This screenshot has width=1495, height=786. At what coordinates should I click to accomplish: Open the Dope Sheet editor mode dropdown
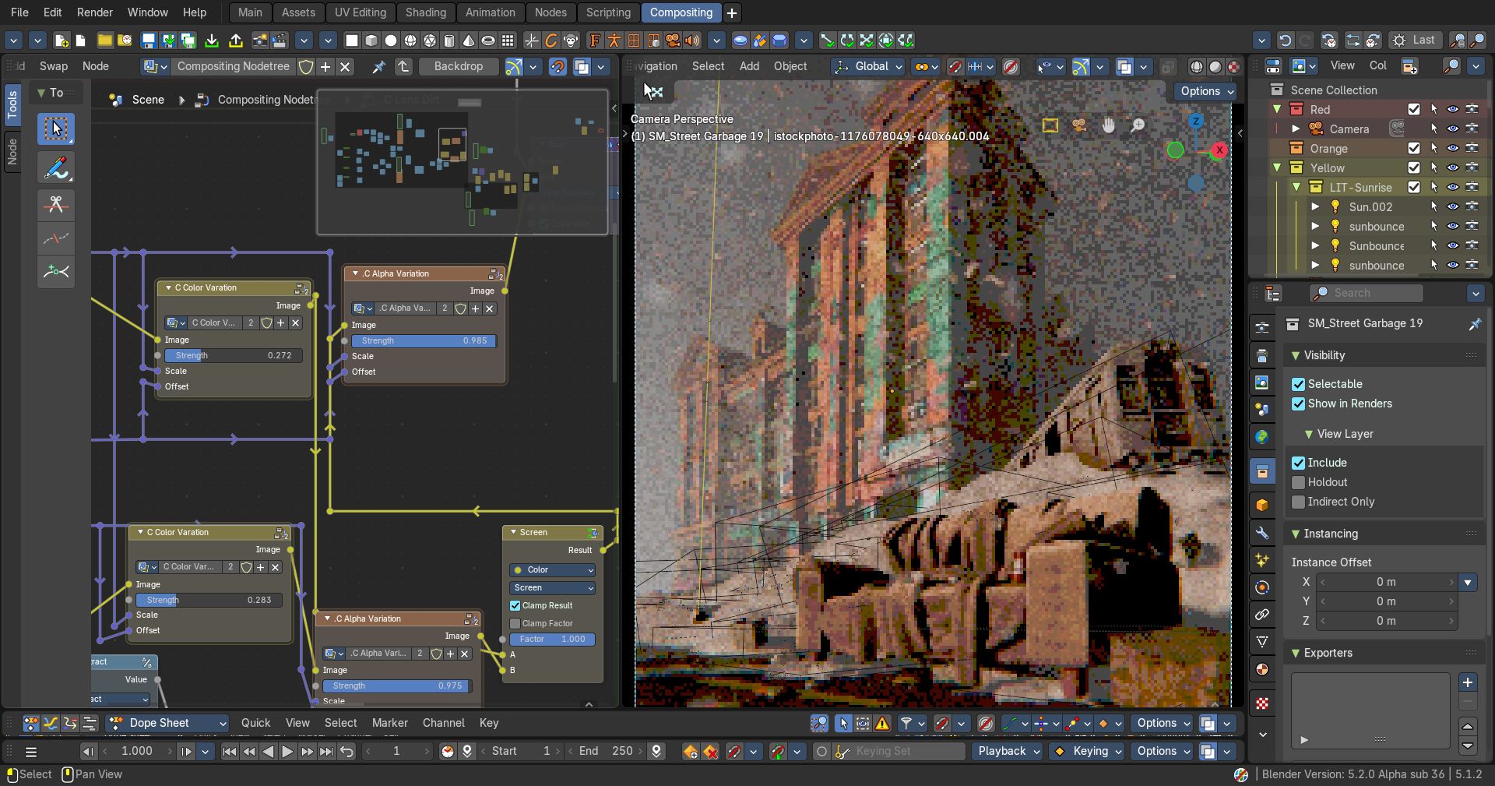[167, 723]
